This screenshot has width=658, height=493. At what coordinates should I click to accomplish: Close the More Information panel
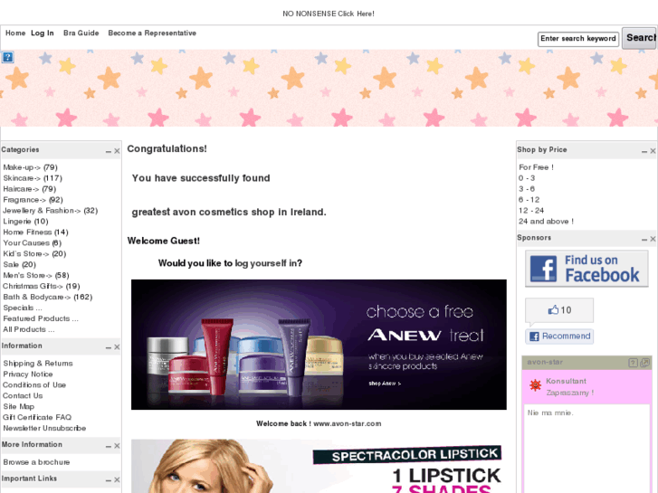[x=117, y=446]
